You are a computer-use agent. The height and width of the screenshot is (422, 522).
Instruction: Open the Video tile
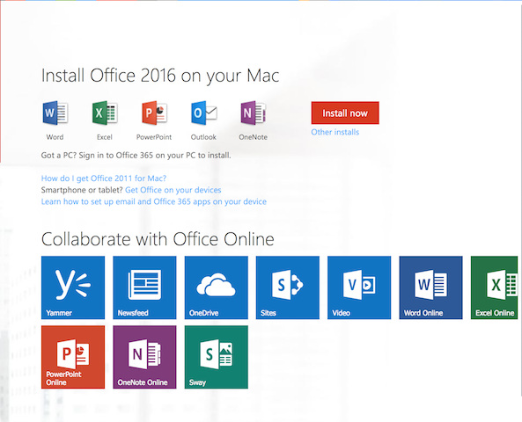(359, 287)
